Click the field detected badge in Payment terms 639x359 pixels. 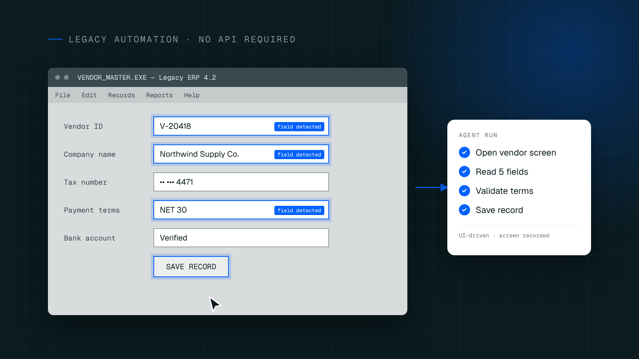[299, 210]
